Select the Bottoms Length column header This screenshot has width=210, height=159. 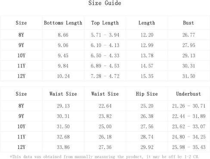63,23
